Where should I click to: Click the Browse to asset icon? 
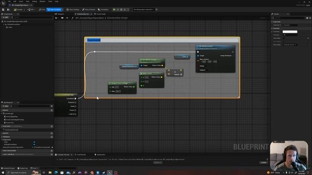pyautogui.click(x=8, y=10)
